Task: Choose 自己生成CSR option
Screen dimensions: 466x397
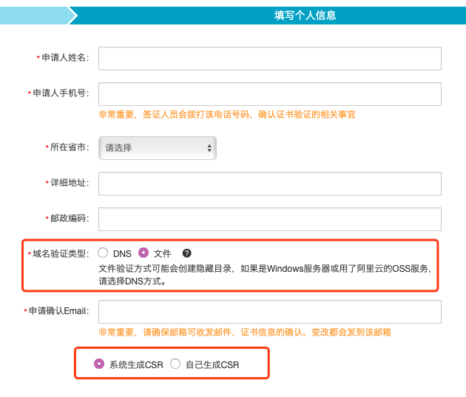Action: 175,364
